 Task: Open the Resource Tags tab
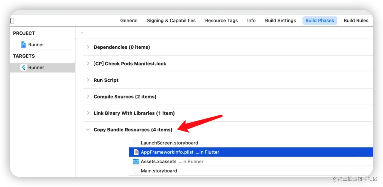[x=221, y=21]
